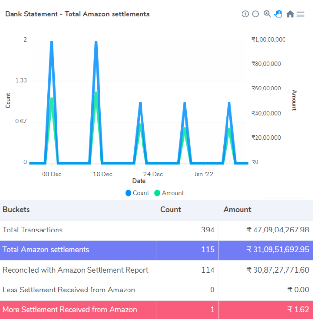Select More Settlement Received from Amazon row
The width and height of the screenshot is (313, 319).
pyautogui.click(x=156, y=310)
